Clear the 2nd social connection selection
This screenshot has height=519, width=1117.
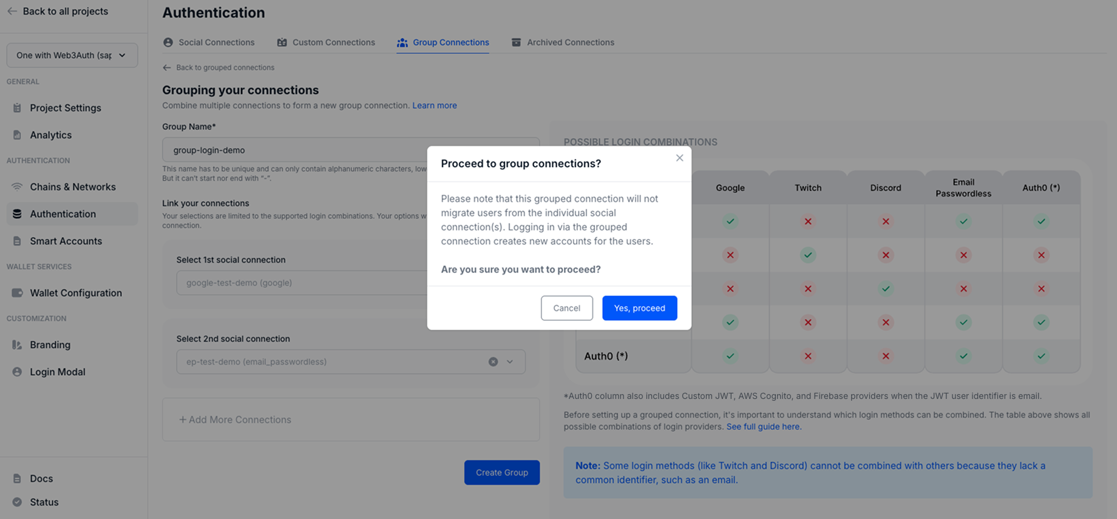493,362
